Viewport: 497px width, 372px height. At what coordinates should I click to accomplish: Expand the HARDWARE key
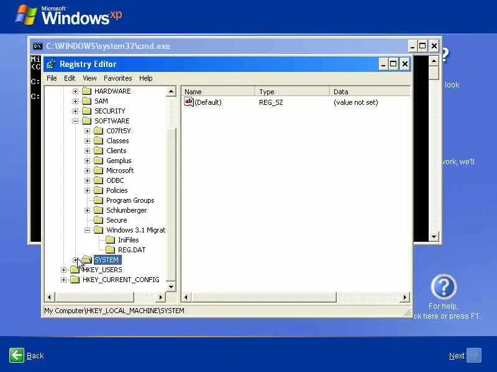pyautogui.click(x=75, y=91)
